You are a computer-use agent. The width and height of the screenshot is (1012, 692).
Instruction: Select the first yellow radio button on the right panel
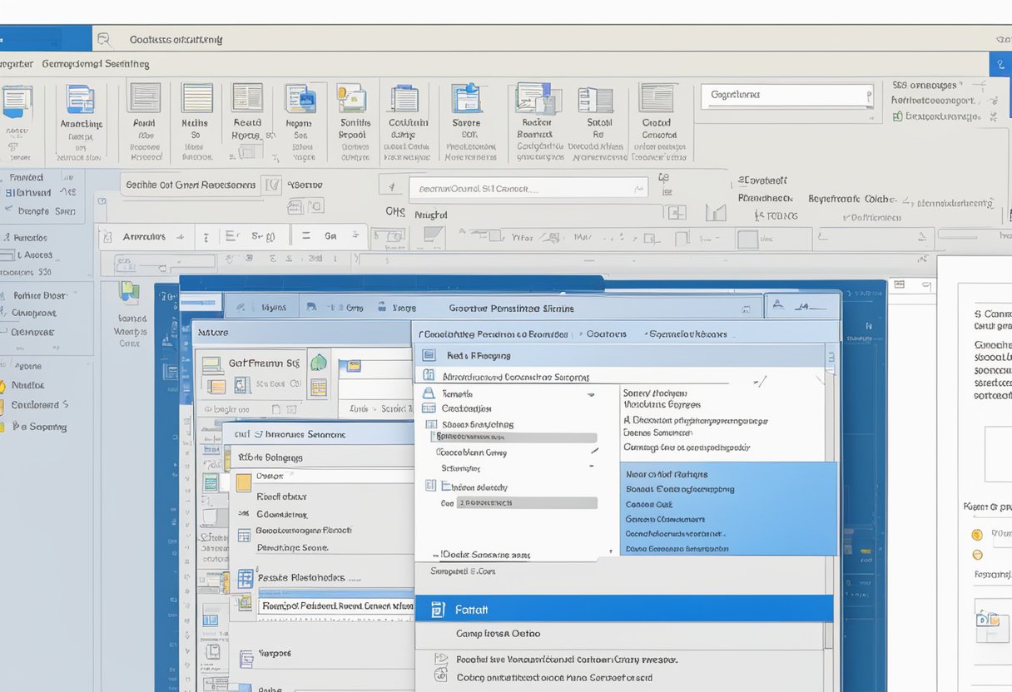pos(977,533)
